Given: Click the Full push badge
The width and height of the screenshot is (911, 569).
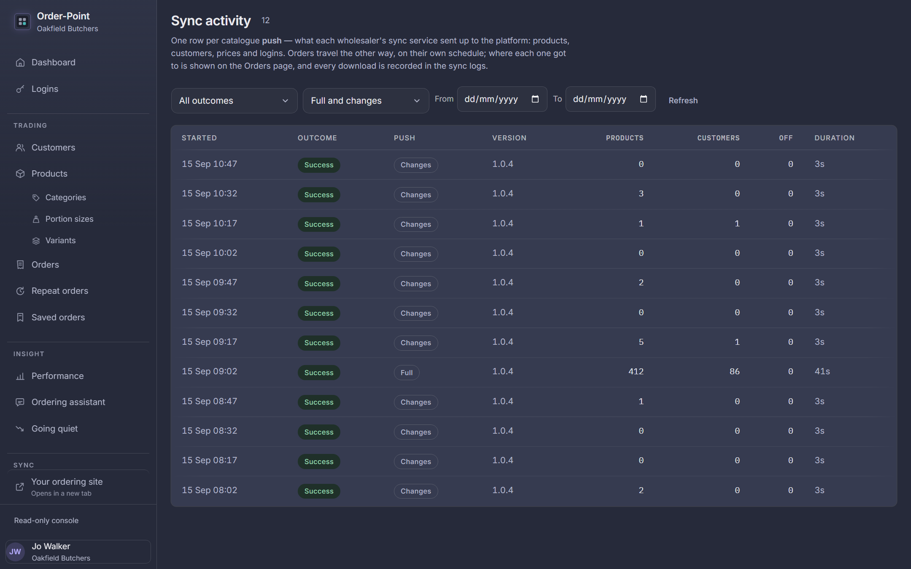Looking at the screenshot, I should (407, 373).
